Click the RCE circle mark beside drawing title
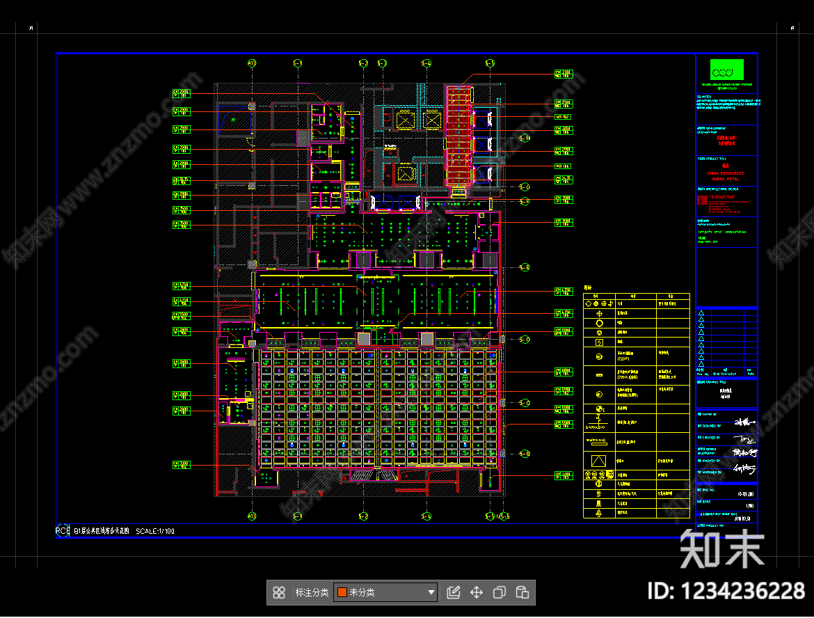 [x=63, y=531]
